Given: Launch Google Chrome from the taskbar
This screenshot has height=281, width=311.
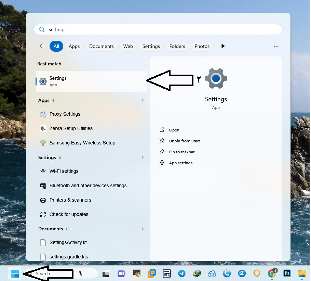Looking at the screenshot, I should tap(272, 273).
